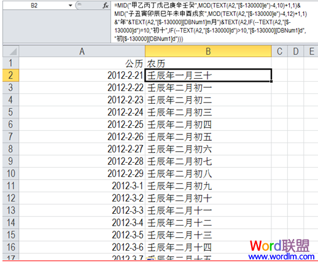Image resolution: width=318 pixels, height=263 pixels.
Task: Select row 15 header
Action: pyautogui.click(x=10, y=235)
